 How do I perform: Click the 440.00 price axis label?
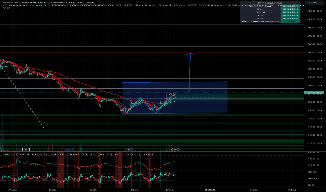pyautogui.click(x=314, y=11)
